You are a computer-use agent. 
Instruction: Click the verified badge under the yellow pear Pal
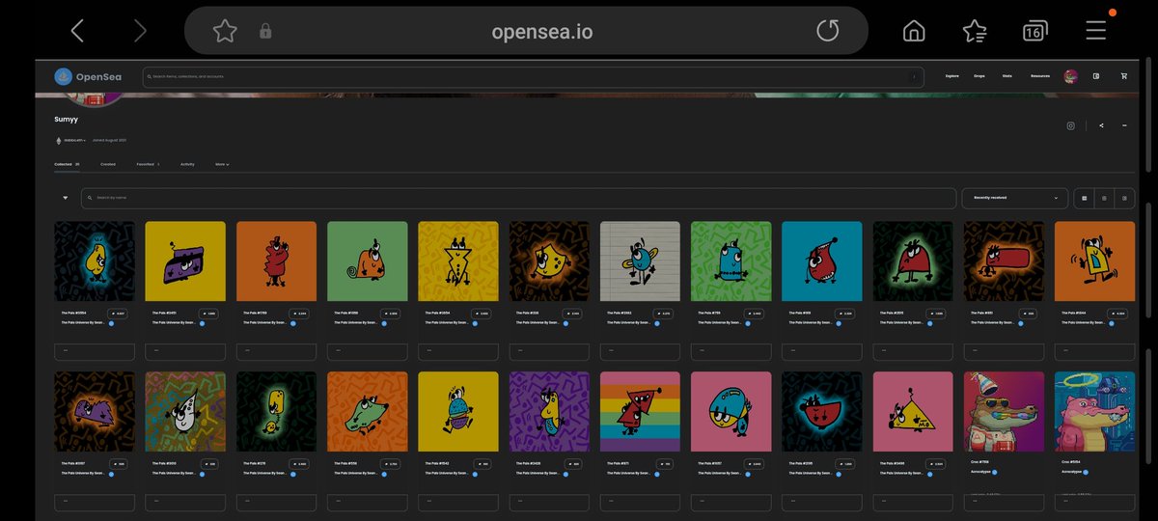click(x=111, y=324)
